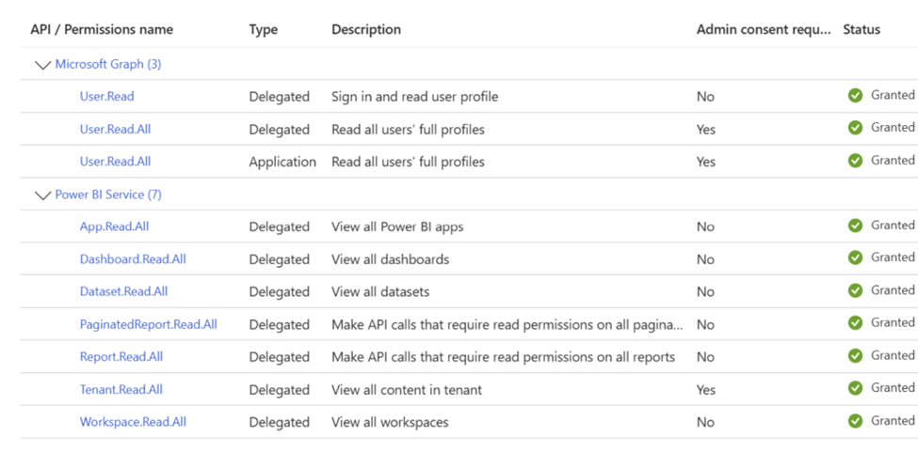
Task: Open the User.Read permission link
Action: (106, 96)
